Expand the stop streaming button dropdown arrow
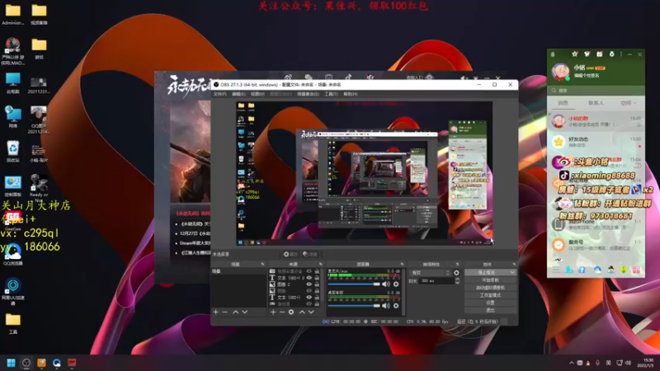This screenshot has height=371, width=660. tap(512, 273)
